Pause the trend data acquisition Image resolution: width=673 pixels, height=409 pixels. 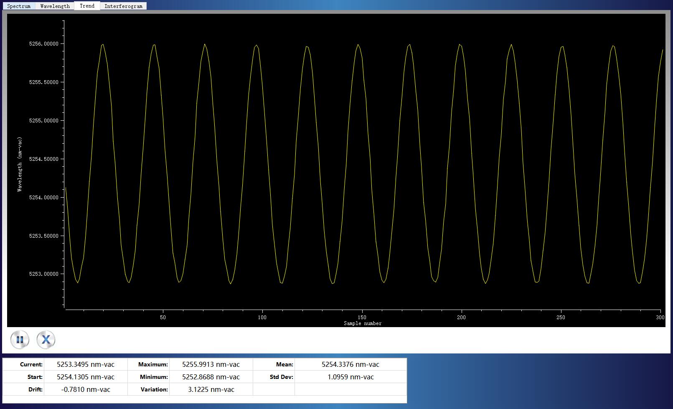20,340
